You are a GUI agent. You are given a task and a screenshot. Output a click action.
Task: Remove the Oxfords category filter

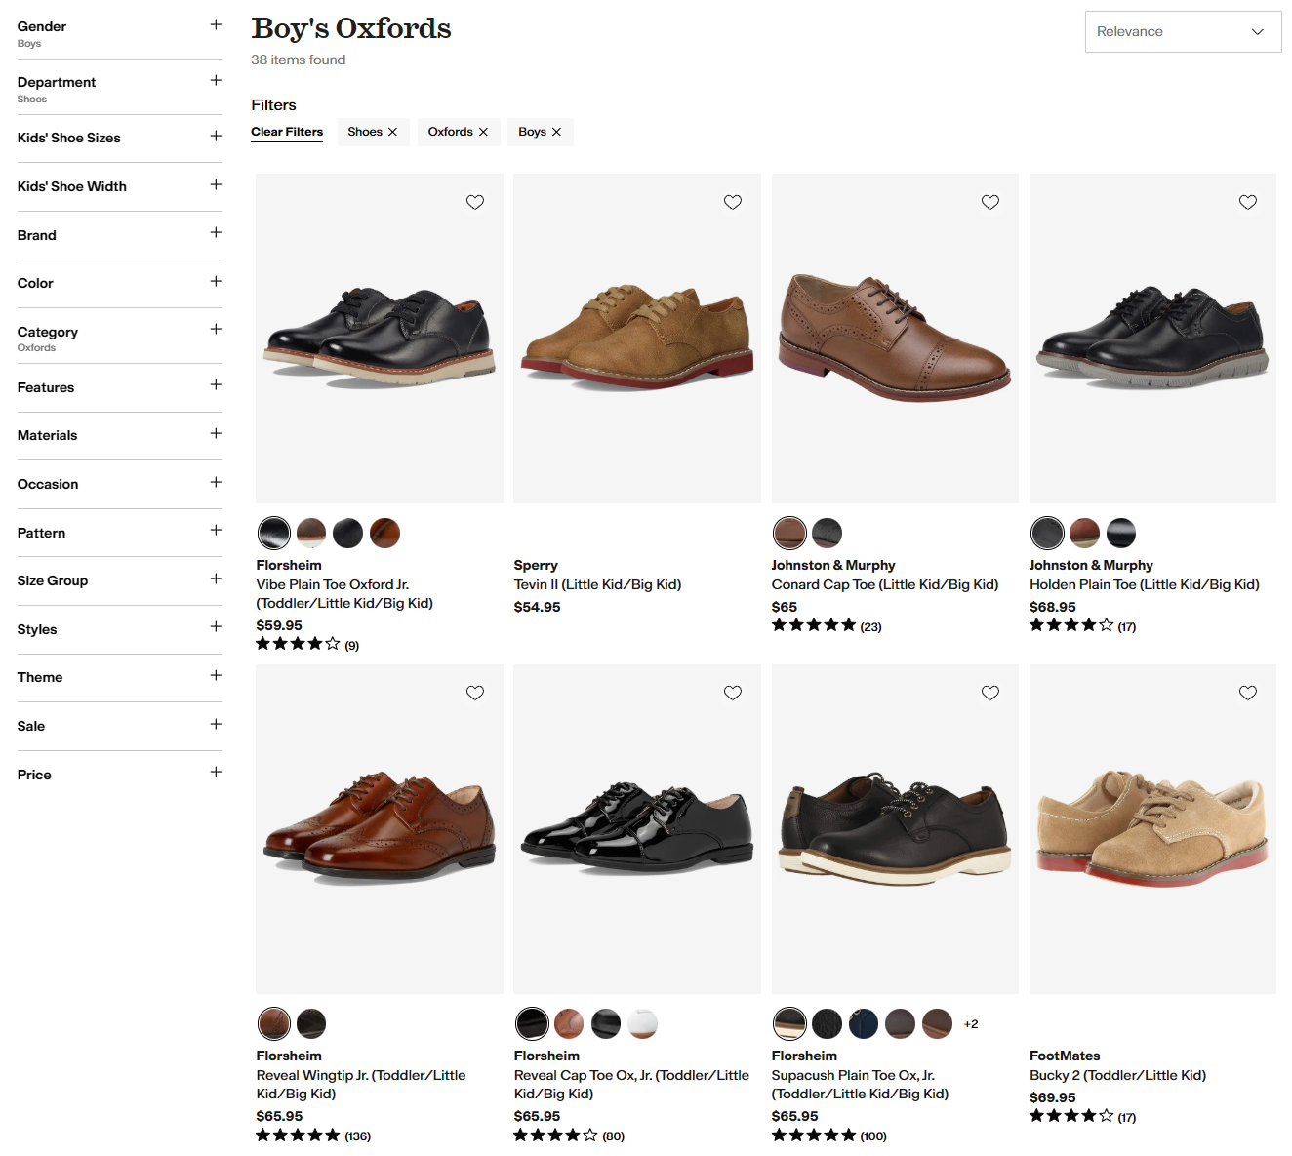483,132
